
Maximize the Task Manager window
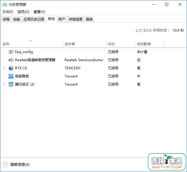(167, 5)
